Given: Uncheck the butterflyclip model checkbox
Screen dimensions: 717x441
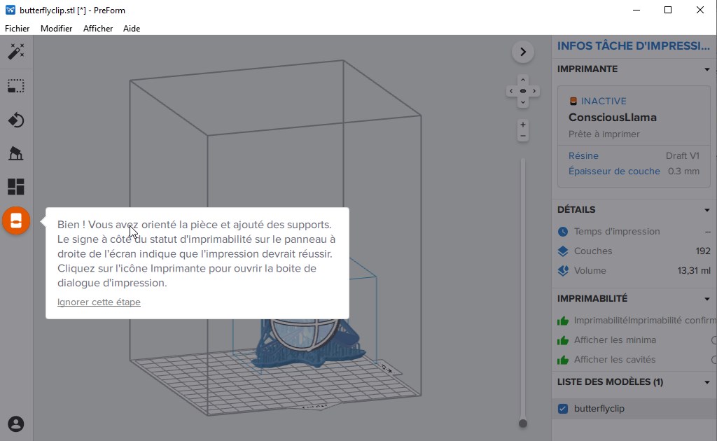Looking at the screenshot, I should 563,409.
